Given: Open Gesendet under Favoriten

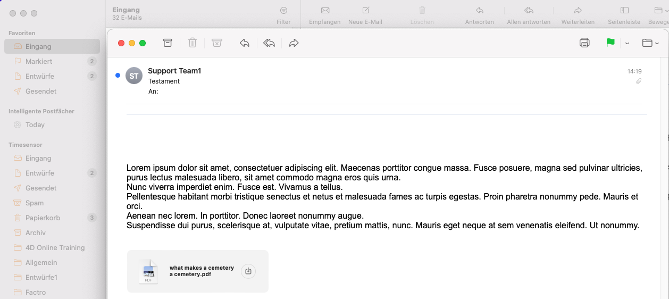Looking at the screenshot, I should (52, 91).
